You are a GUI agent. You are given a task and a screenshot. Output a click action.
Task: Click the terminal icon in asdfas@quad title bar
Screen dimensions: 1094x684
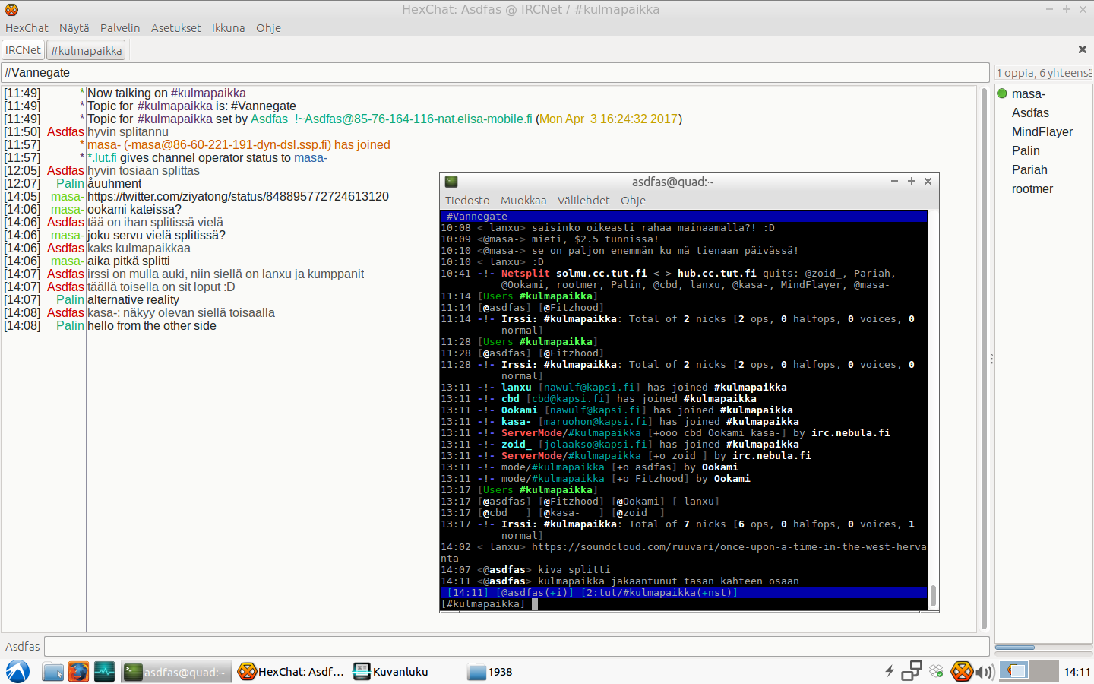tap(451, 182)
